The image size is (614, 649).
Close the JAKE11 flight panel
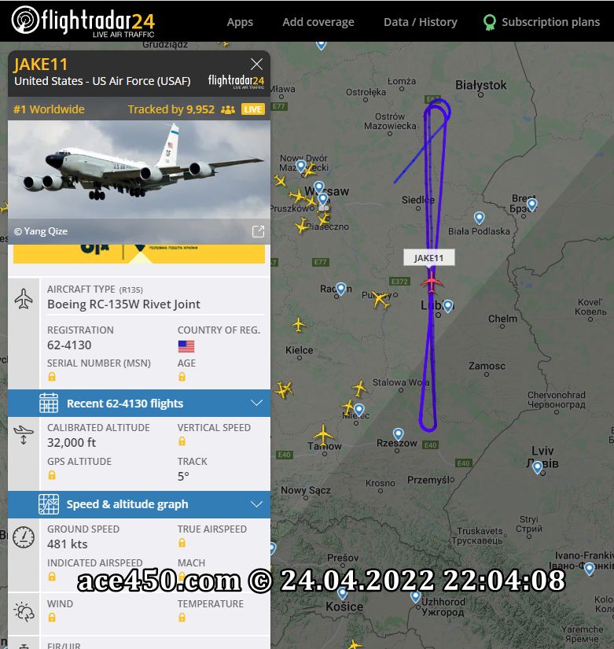[256, 65]
